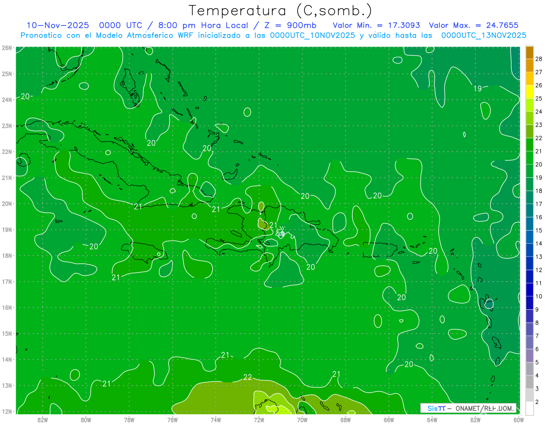This screenshot has width=551, height=426.
Task: Click the teal colorbar swatch between 16 and 17
Action: (x=530, y=211)
